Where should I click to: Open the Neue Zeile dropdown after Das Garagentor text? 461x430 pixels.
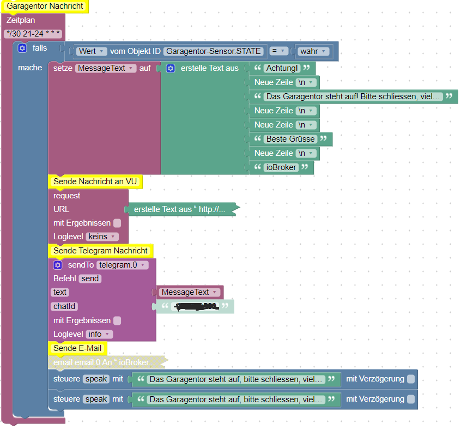click(x=306, y=111)
